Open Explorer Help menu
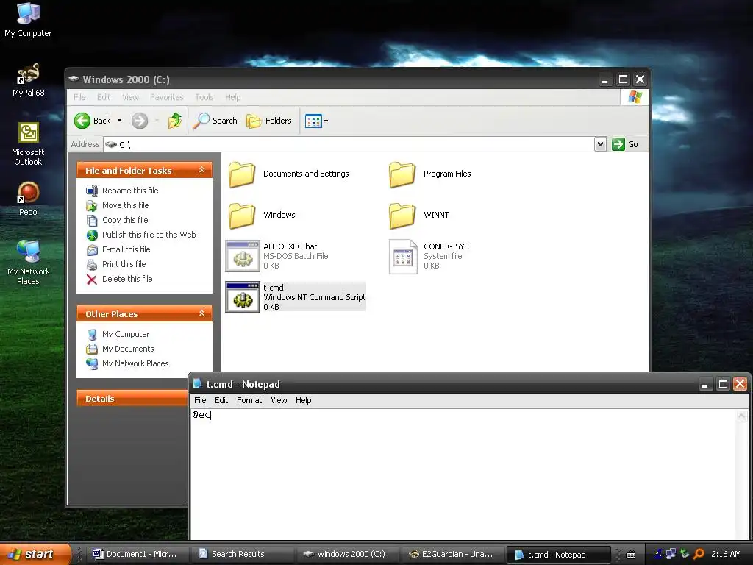This screenshot has height=565, width=753. 233,98
